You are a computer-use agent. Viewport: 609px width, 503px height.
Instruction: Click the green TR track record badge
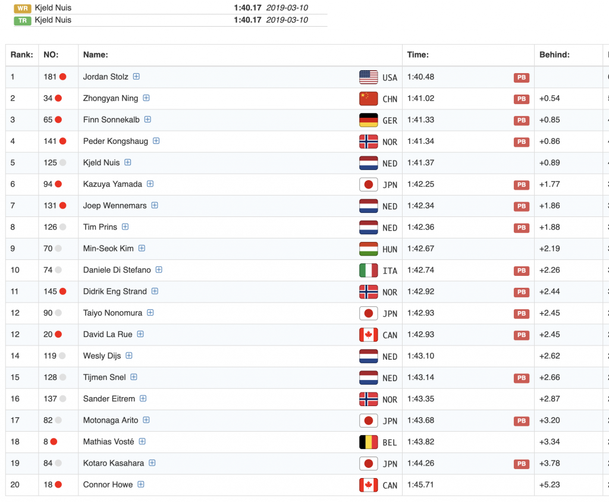[23, 20]
